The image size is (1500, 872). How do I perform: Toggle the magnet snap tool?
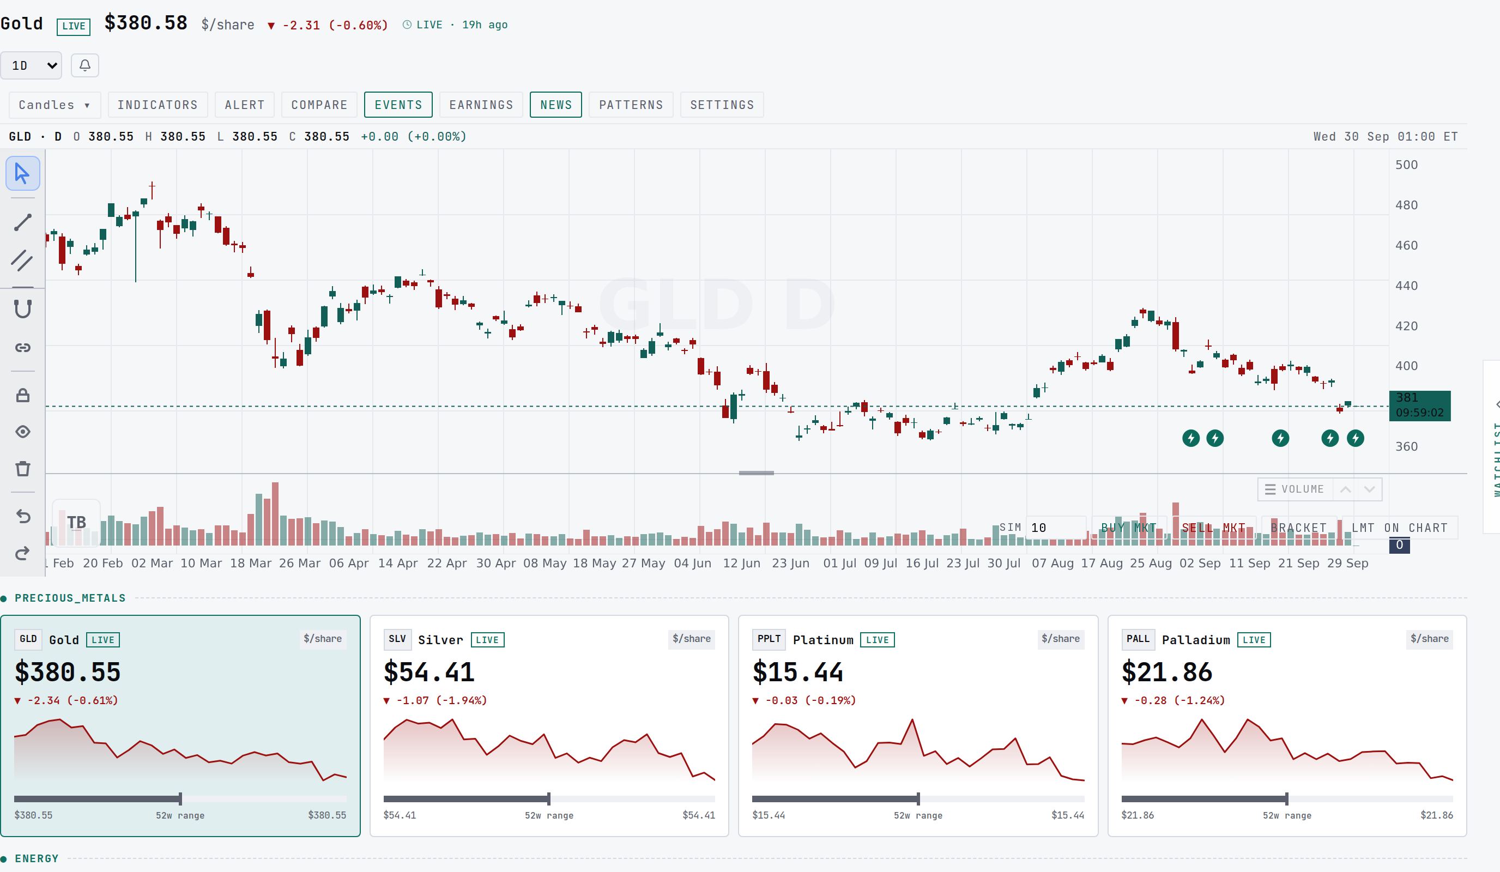(x=22, y=309)
